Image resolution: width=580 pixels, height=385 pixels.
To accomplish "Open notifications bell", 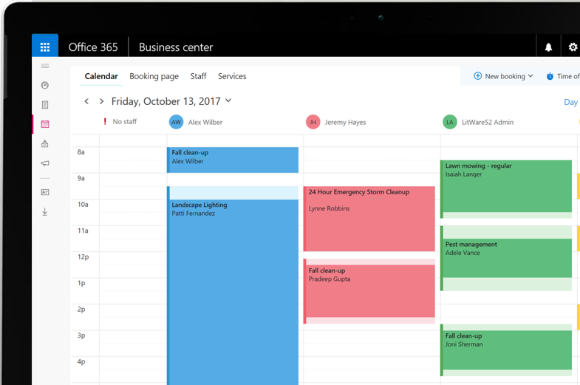I will point(548,47).
